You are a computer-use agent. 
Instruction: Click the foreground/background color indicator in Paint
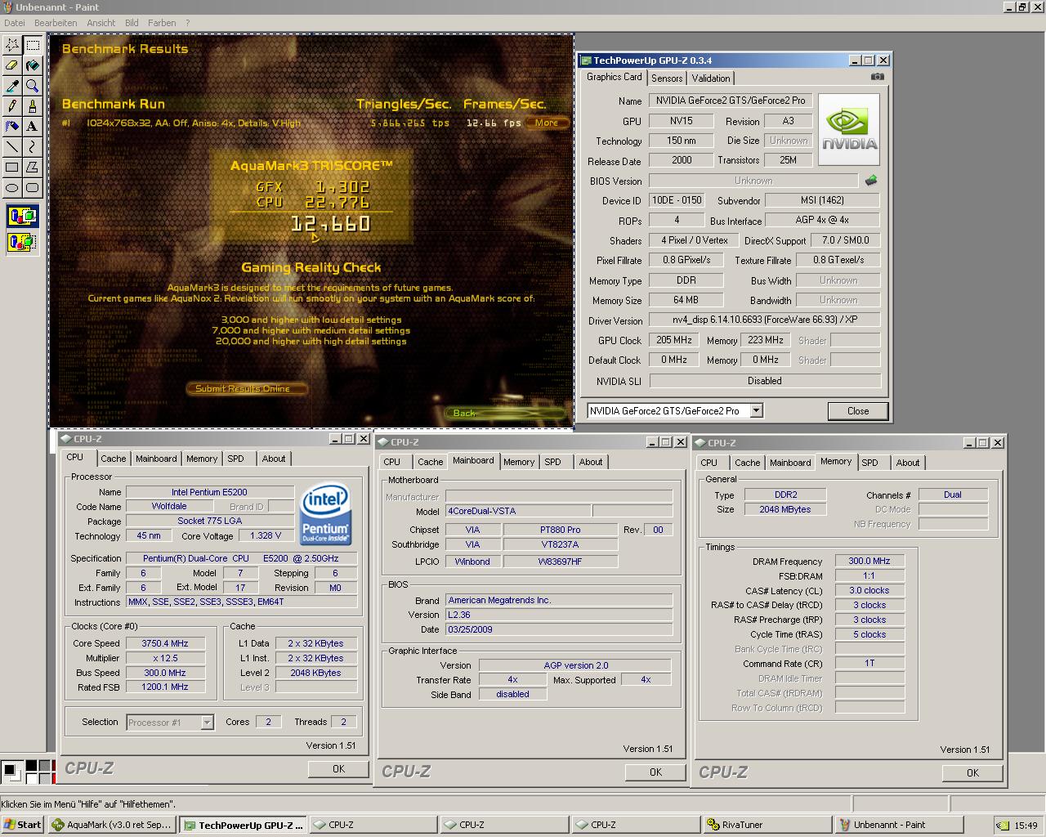point(11,770)
